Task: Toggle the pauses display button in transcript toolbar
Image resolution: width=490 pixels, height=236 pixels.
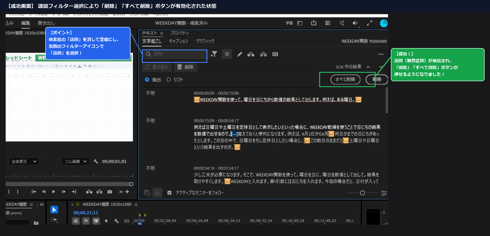Action: pyautogui.click(x=227, y=54)
